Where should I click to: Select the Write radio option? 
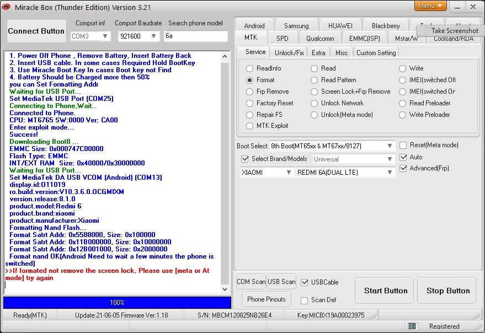pos(402,68)
